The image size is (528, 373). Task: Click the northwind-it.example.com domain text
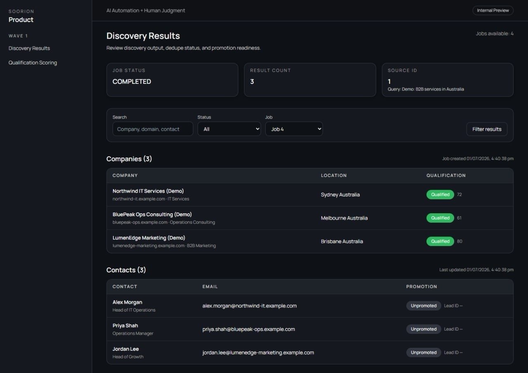(x=139, y=199)
